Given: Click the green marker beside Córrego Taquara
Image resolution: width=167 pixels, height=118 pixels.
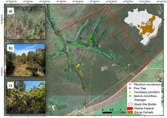Looking at the screenshot, I should point(71,57).
